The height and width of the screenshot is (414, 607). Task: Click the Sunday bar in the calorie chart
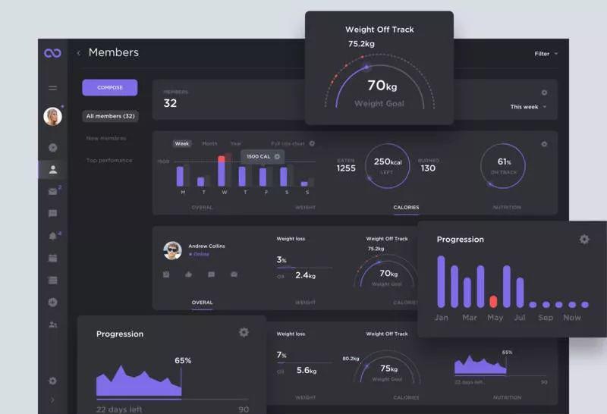pyautogui.click(x=305, y=183)
